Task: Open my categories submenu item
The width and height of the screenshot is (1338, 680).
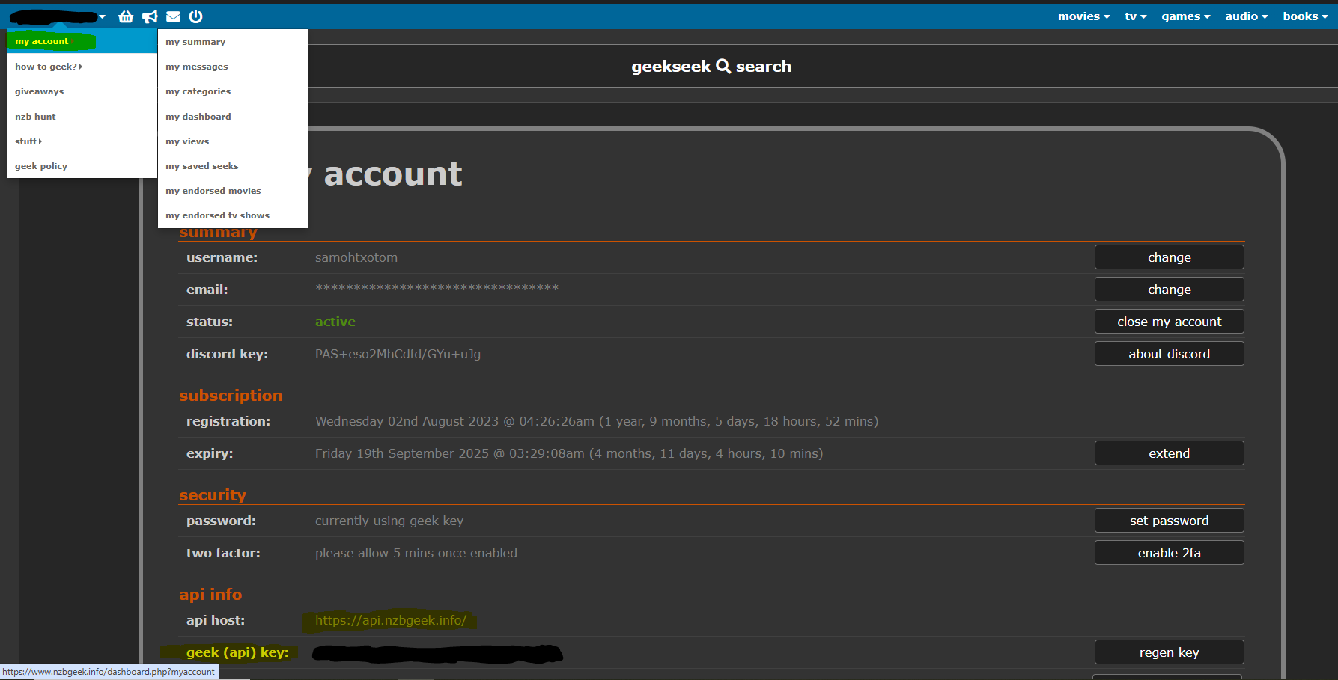Action: coord(232,91)
